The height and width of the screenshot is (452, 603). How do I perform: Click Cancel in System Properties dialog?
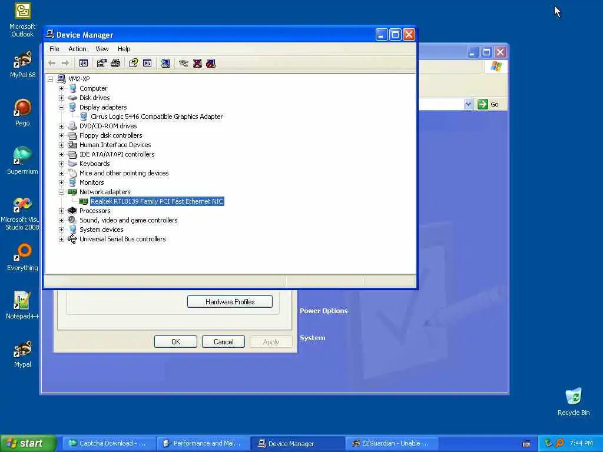(223, 342)
